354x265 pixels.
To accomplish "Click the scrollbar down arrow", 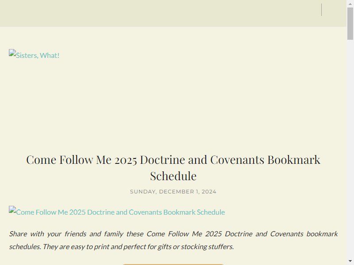I will [350, 261].
